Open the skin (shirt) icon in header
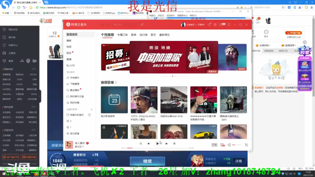Image resolution: width=315 pixels, height=177 pixels. tap(209, 24)
